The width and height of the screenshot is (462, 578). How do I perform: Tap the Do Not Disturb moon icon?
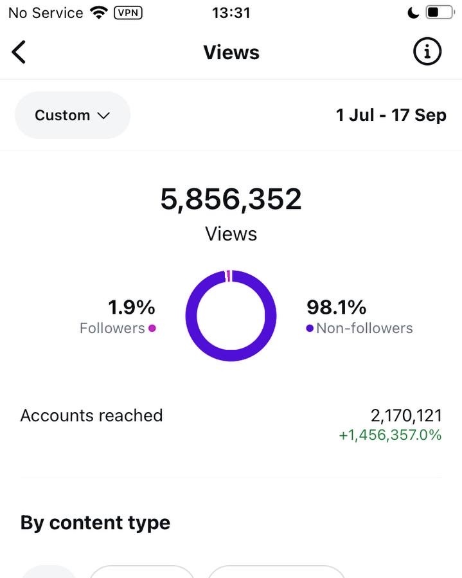[x=414, y=12]
